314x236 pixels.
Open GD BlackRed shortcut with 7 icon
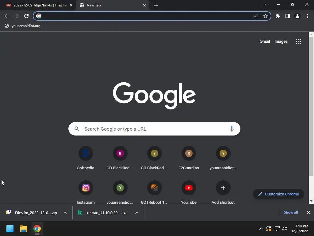coord(155,158)
